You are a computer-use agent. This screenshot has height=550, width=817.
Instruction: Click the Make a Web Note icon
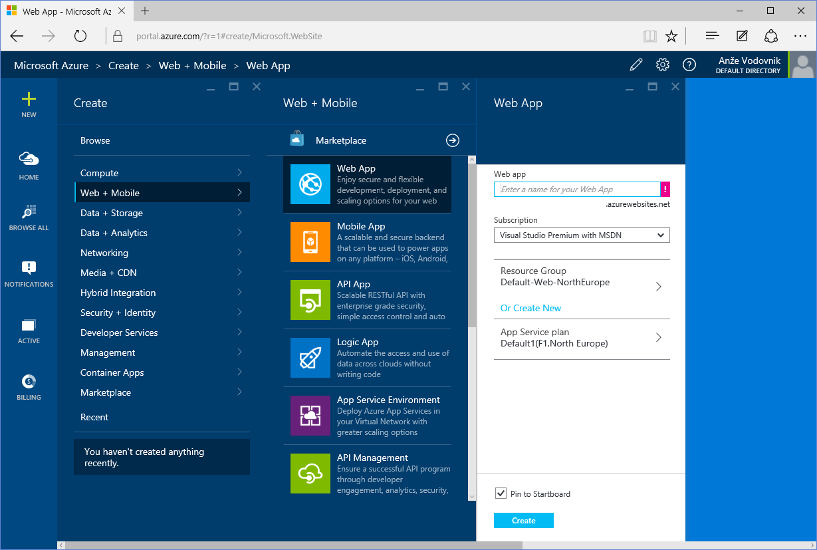coord(742,36)
